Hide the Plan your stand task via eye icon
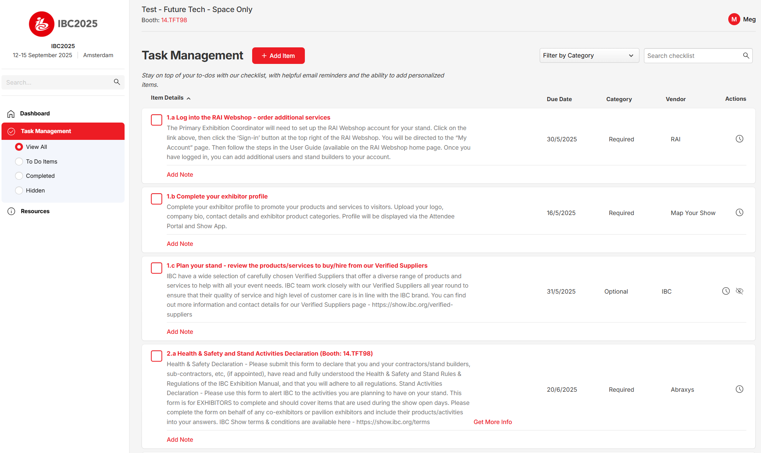This screenshot has width=761, height=453. [739, 291]
